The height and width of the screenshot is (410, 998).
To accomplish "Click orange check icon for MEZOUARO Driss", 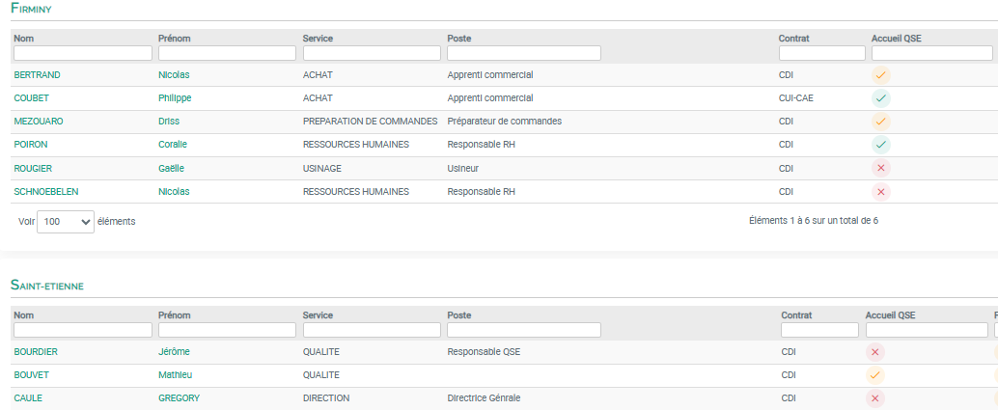I will coord(881,122).
